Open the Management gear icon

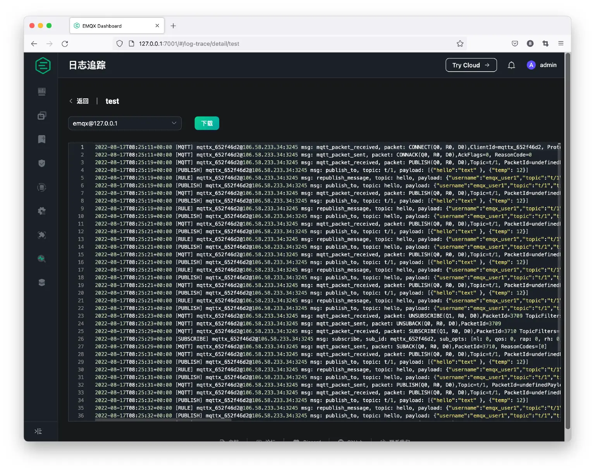pyautogui.click(x=42, y=211)
